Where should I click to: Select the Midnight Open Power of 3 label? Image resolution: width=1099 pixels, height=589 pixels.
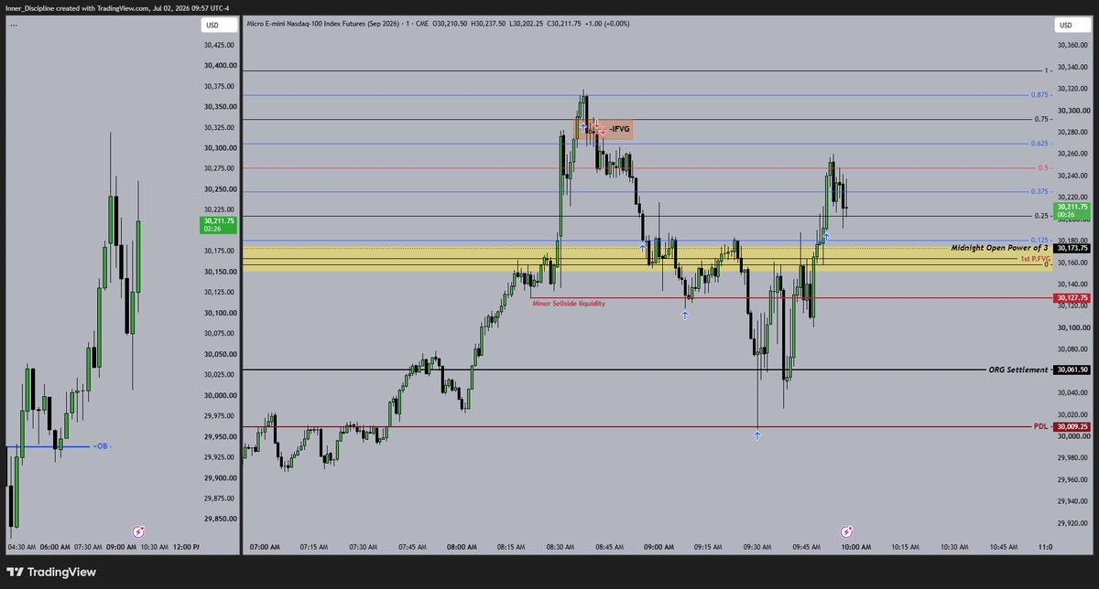click(999, 248)
